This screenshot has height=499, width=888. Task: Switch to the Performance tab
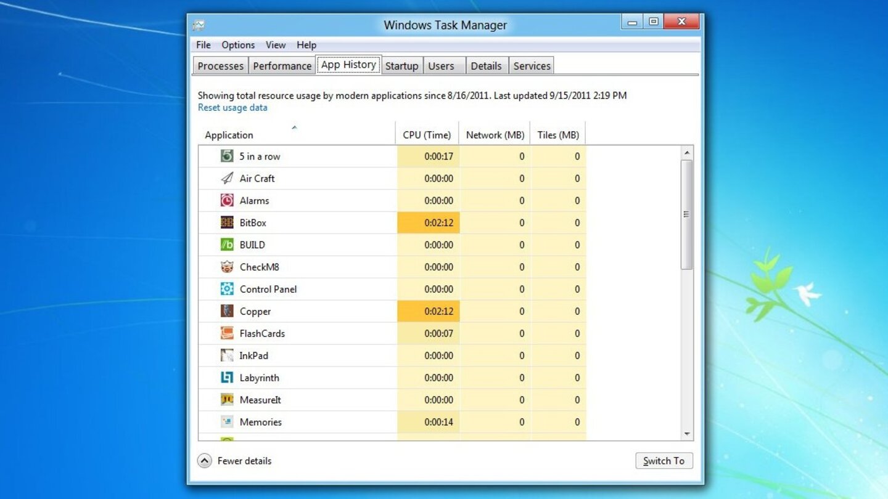point(282,66)
